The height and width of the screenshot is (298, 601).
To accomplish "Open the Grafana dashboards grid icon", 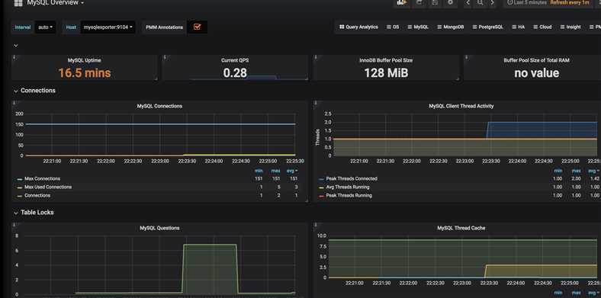I will [x=18, y=3].
